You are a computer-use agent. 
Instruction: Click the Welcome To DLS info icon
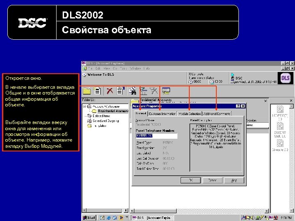coord(84,75)
